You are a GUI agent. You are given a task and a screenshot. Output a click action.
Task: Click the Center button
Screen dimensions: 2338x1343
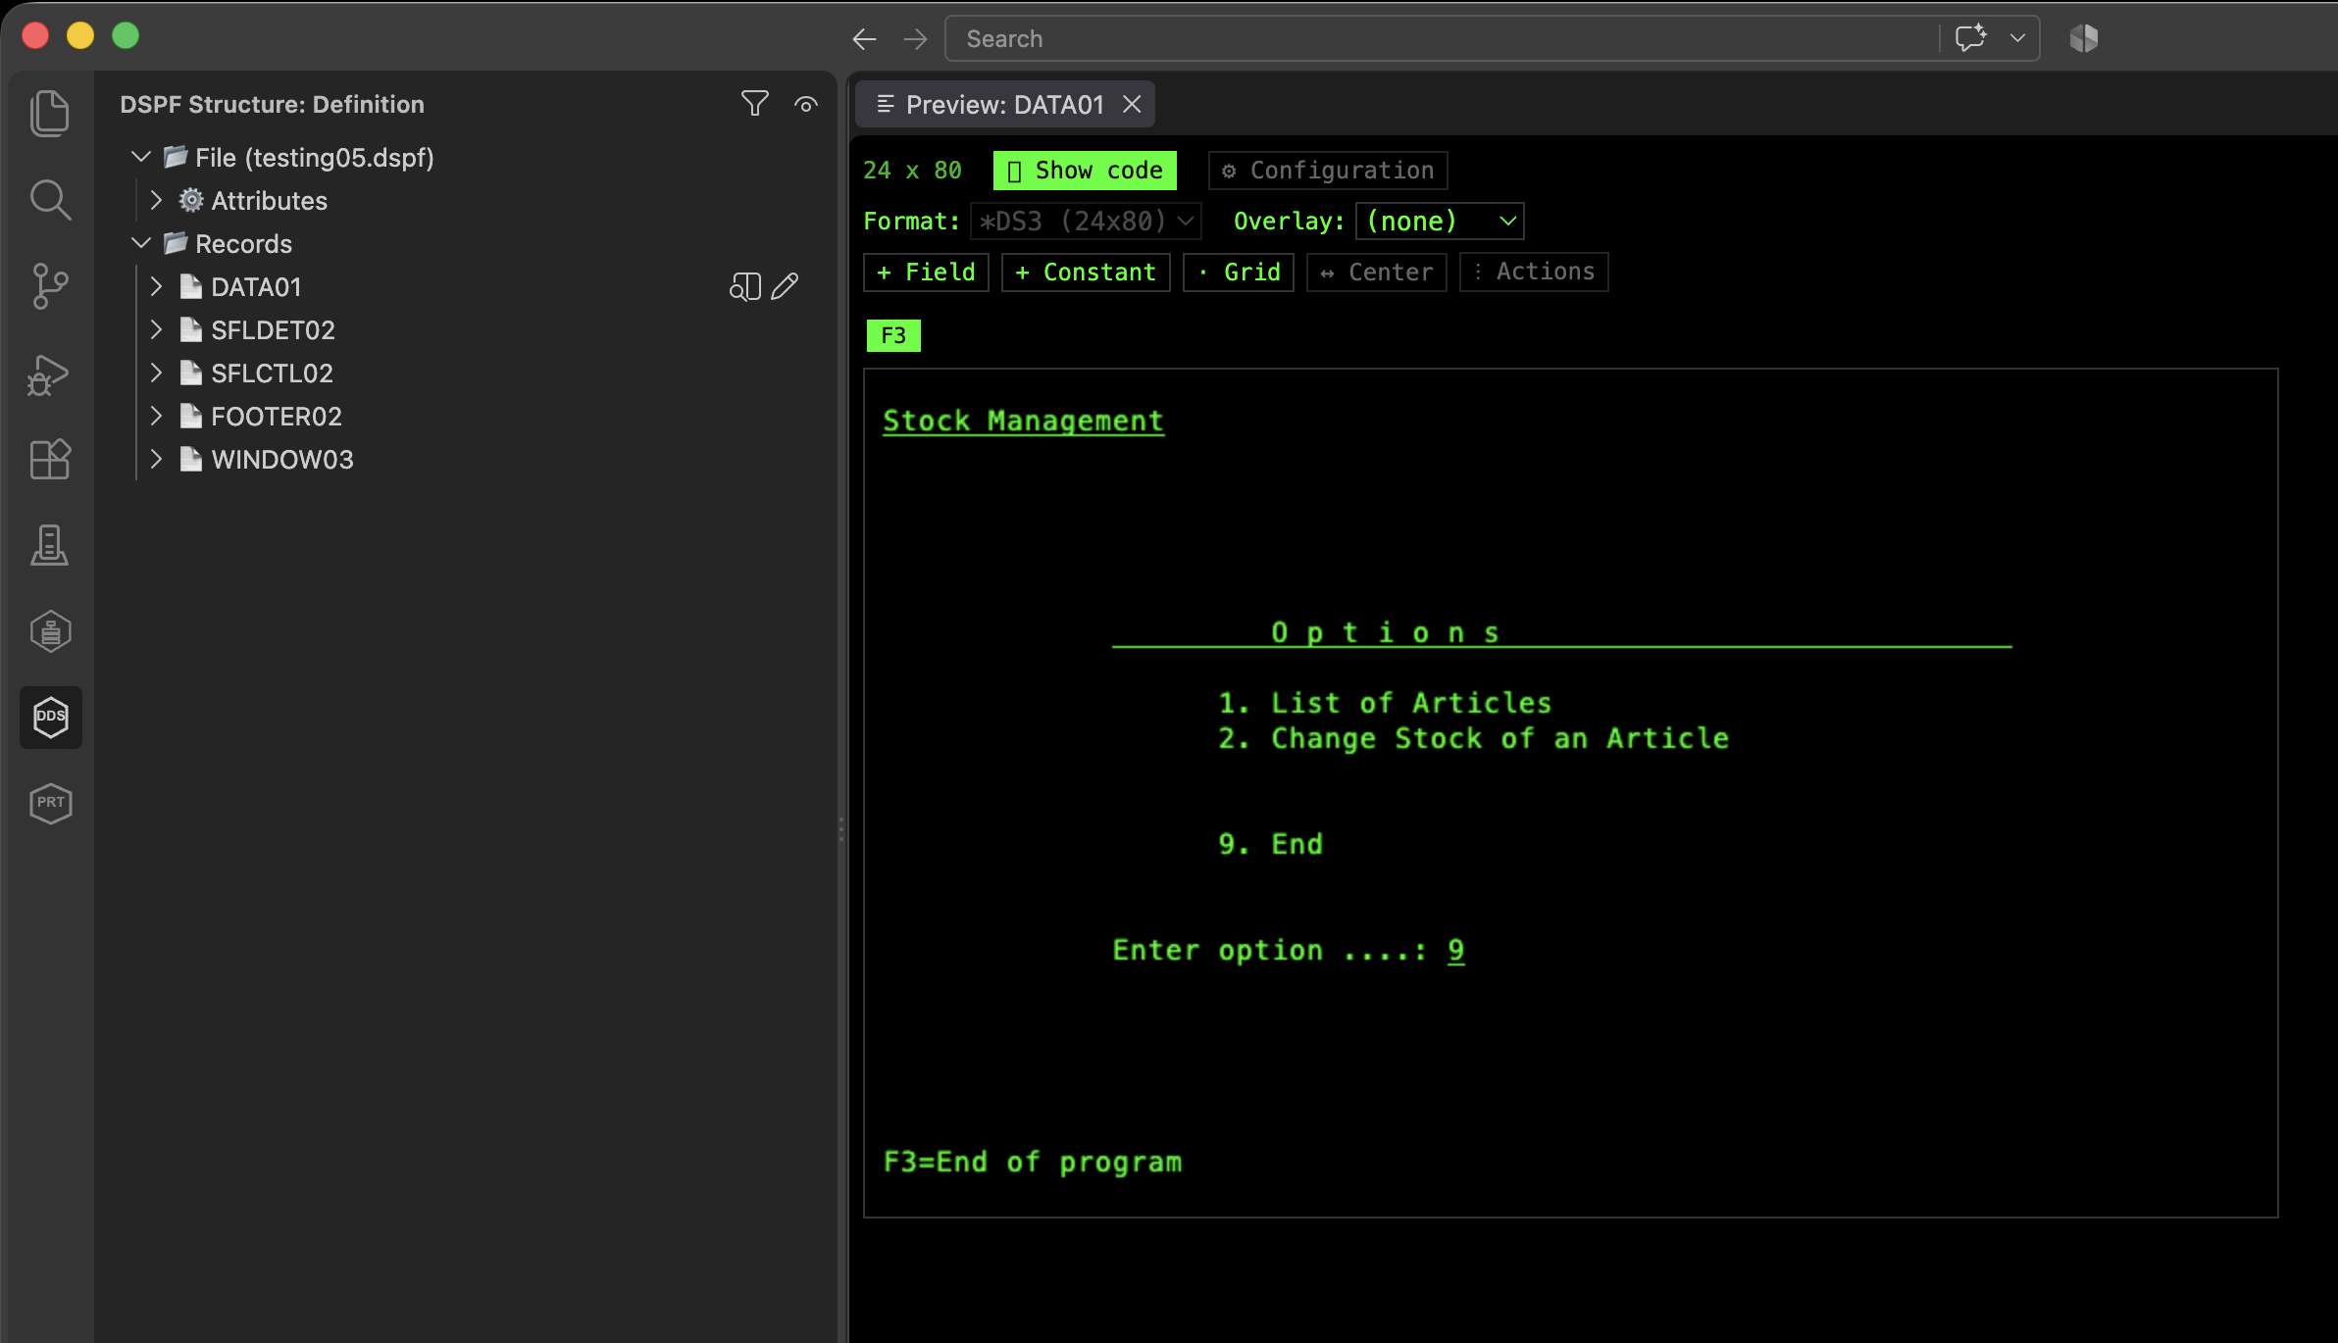coord(1377,272)
